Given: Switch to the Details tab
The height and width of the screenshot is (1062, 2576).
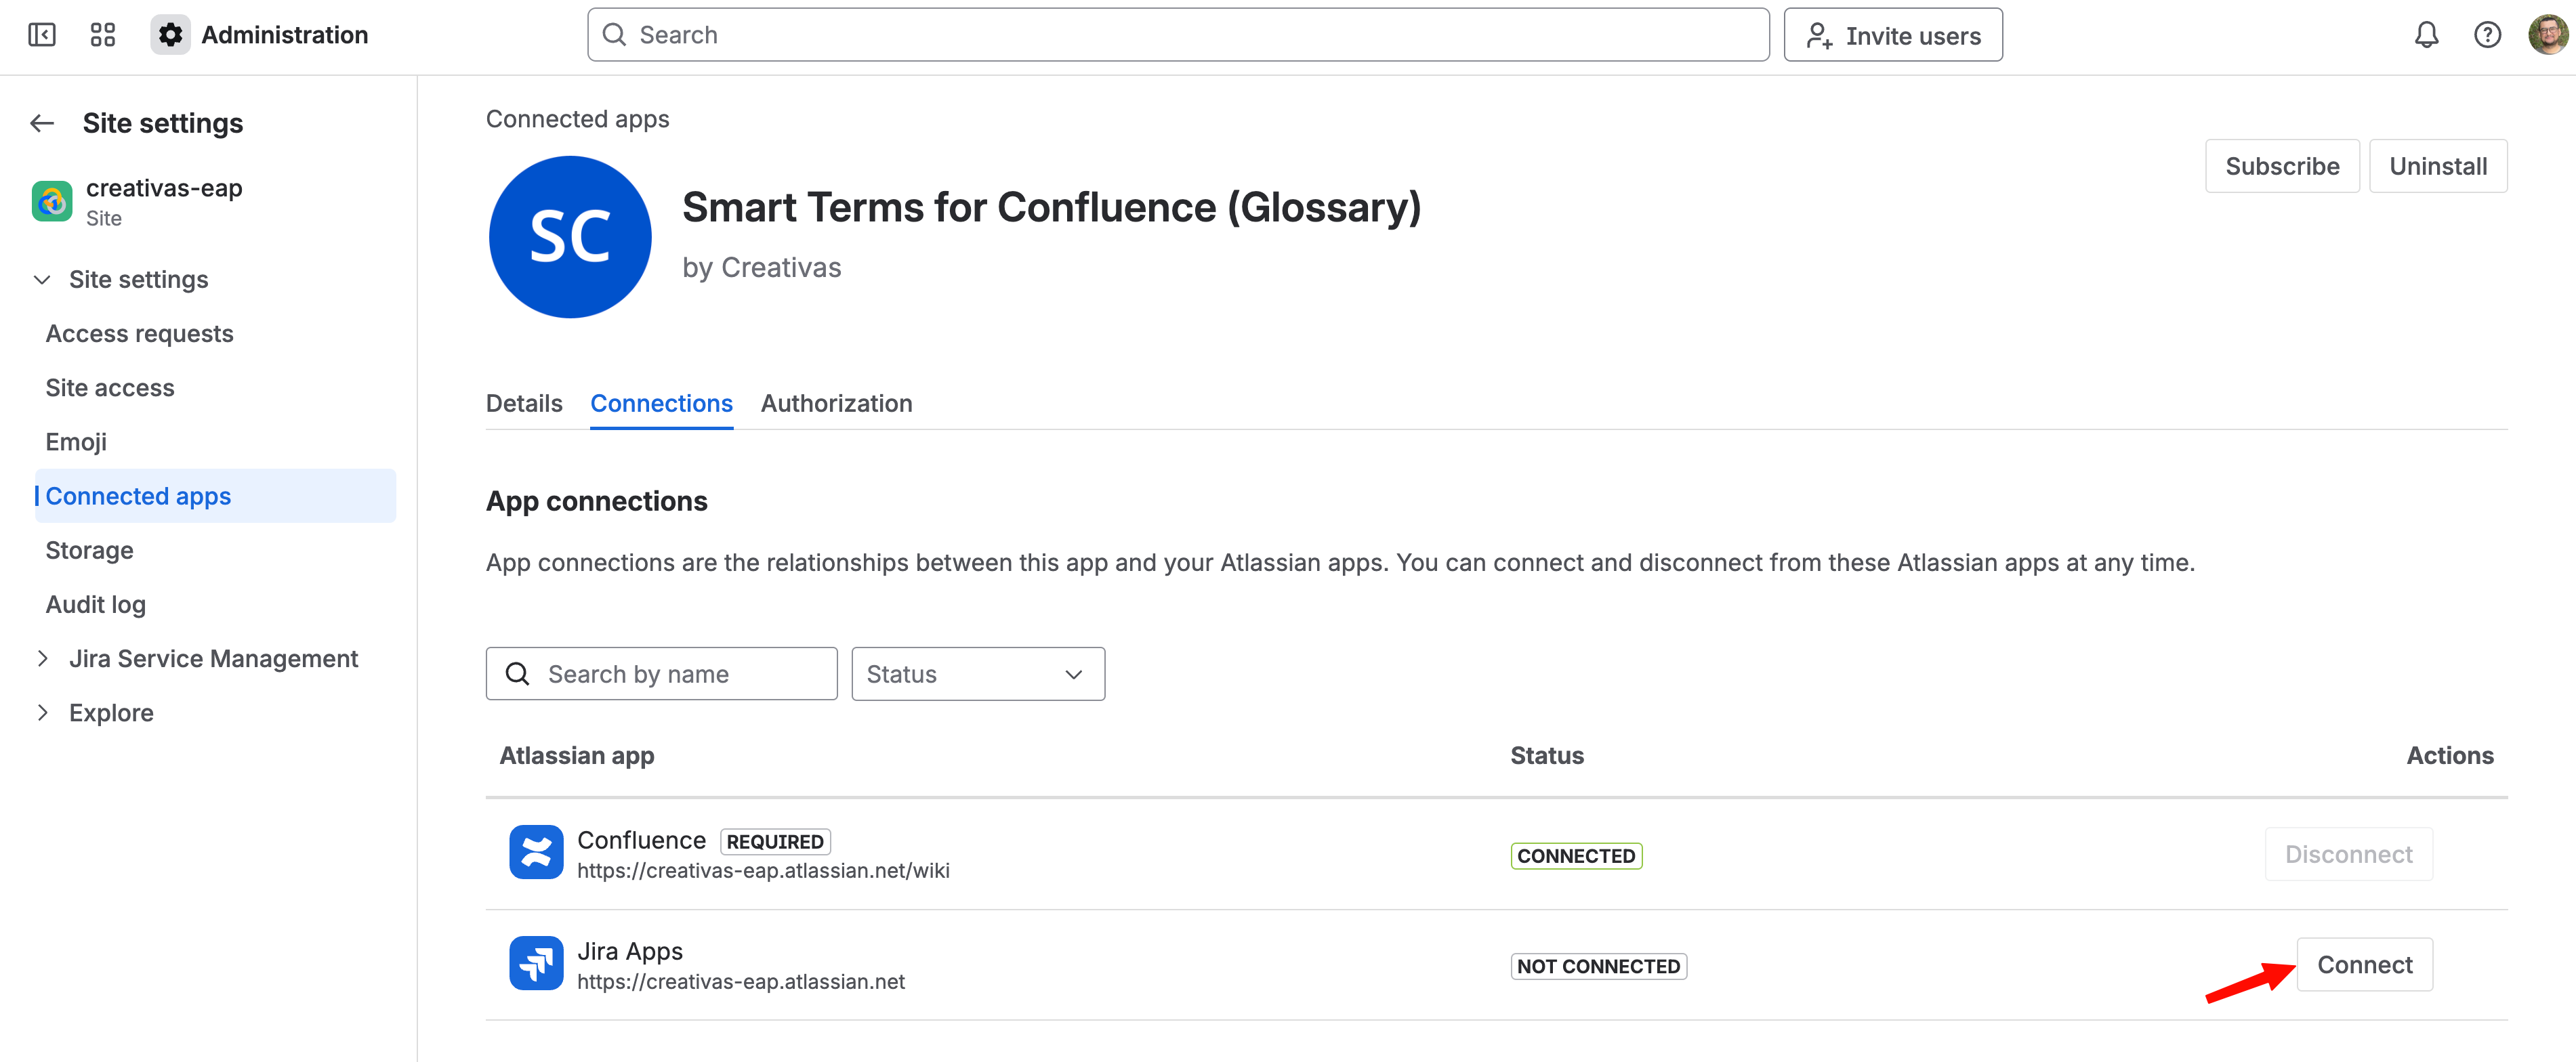Looking at the screenshot, I should [524, 403].
